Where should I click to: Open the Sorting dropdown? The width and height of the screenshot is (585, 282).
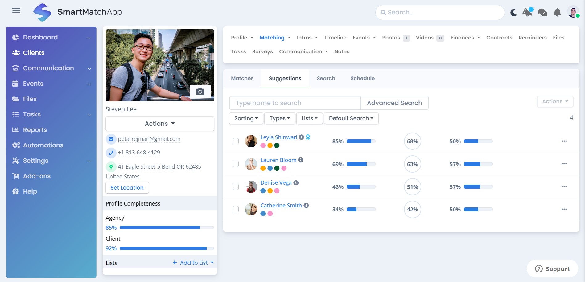click(x=246, y=118)
